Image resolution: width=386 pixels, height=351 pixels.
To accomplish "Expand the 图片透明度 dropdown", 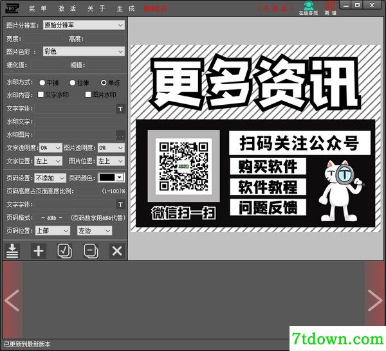I will pos(111,148).
